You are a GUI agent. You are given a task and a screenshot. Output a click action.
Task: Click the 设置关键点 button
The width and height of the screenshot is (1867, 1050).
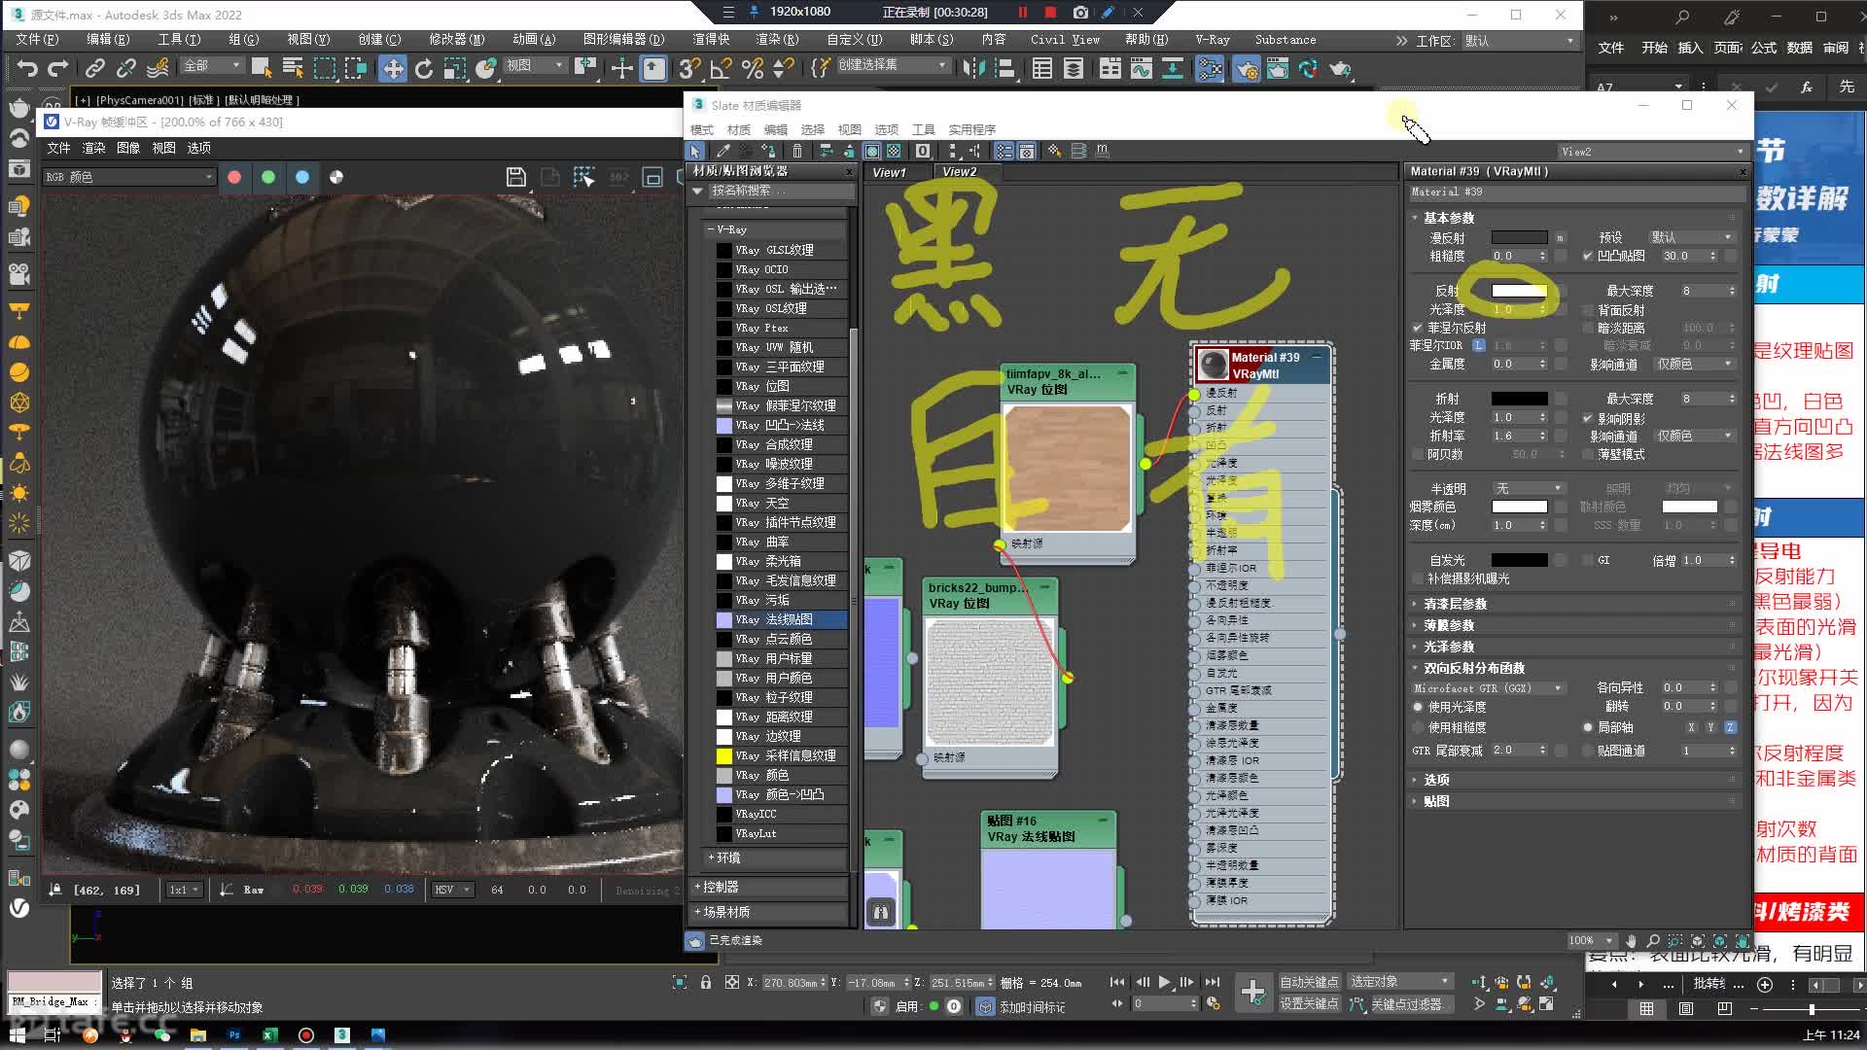[1309, 1004]
